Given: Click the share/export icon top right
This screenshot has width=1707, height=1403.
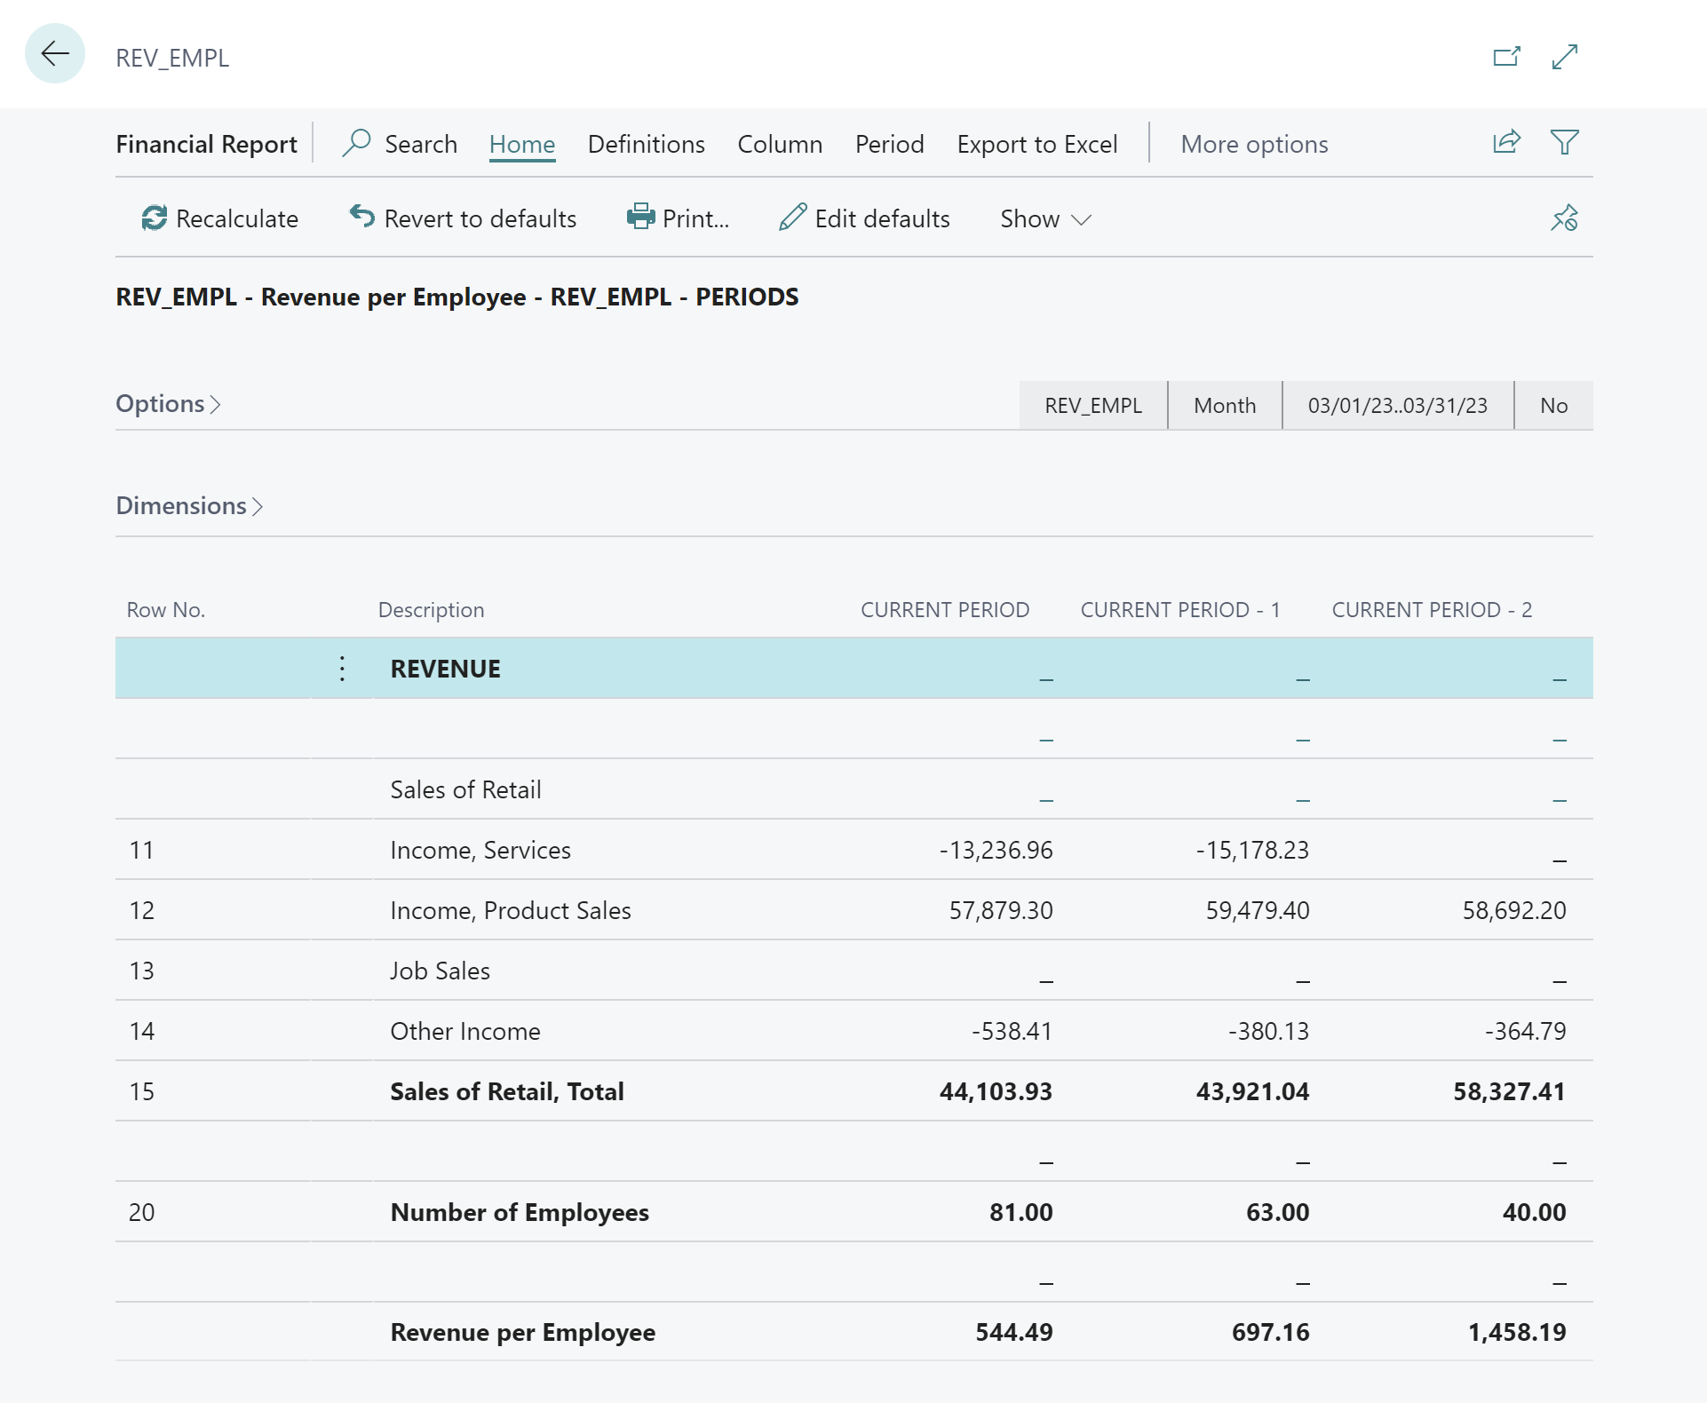Looking at the screenshot, I should 1507,142.
